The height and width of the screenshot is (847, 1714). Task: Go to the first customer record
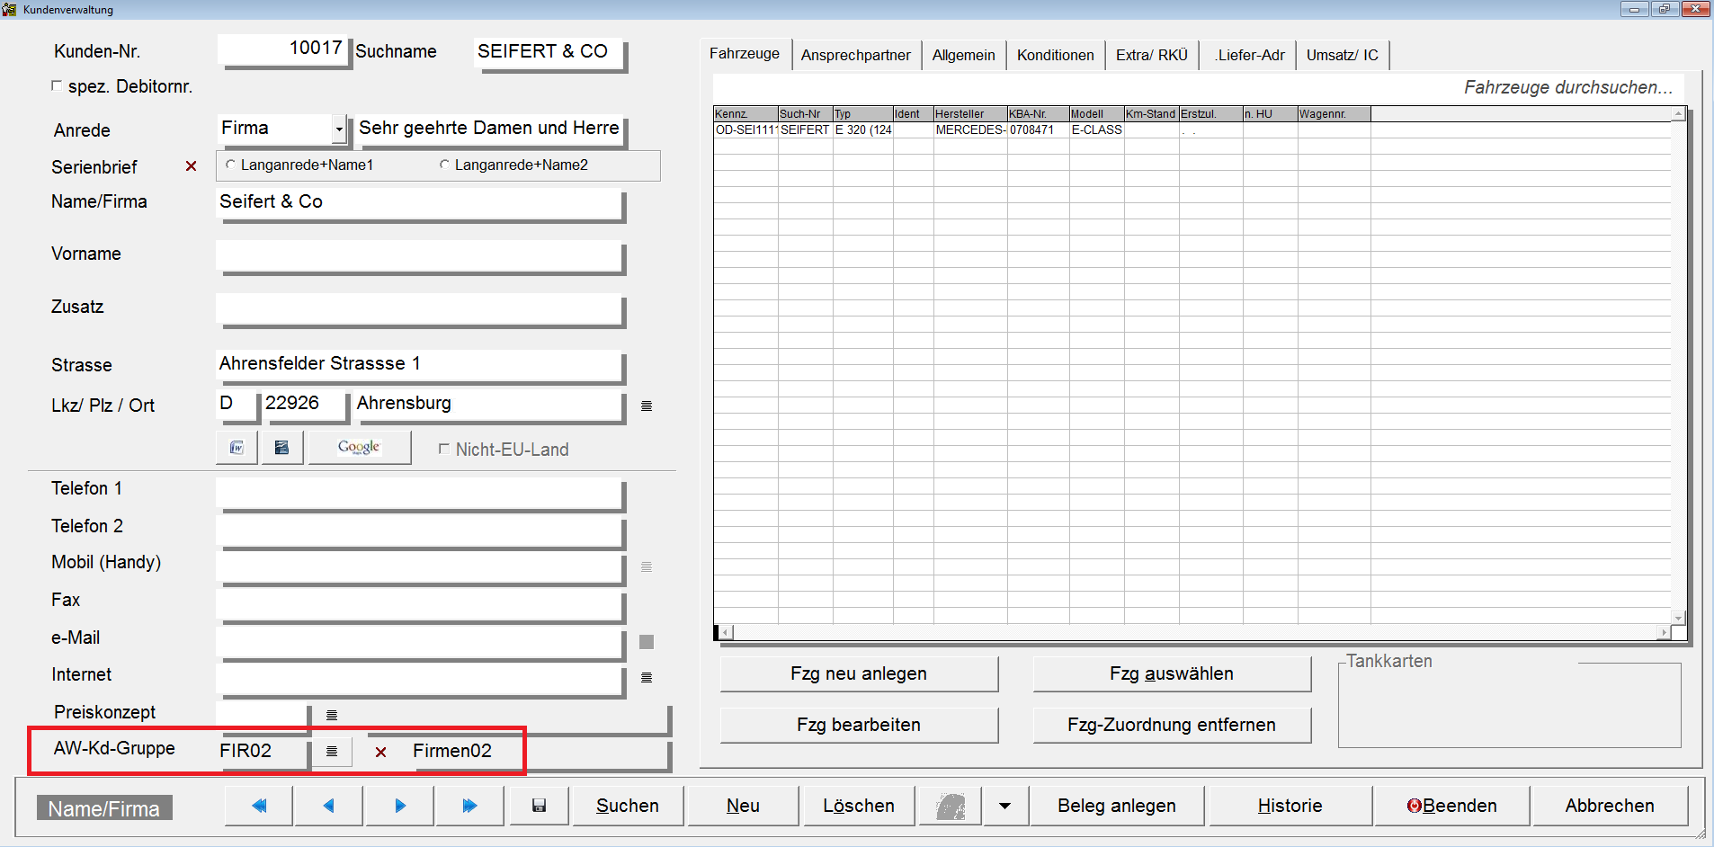259,806
